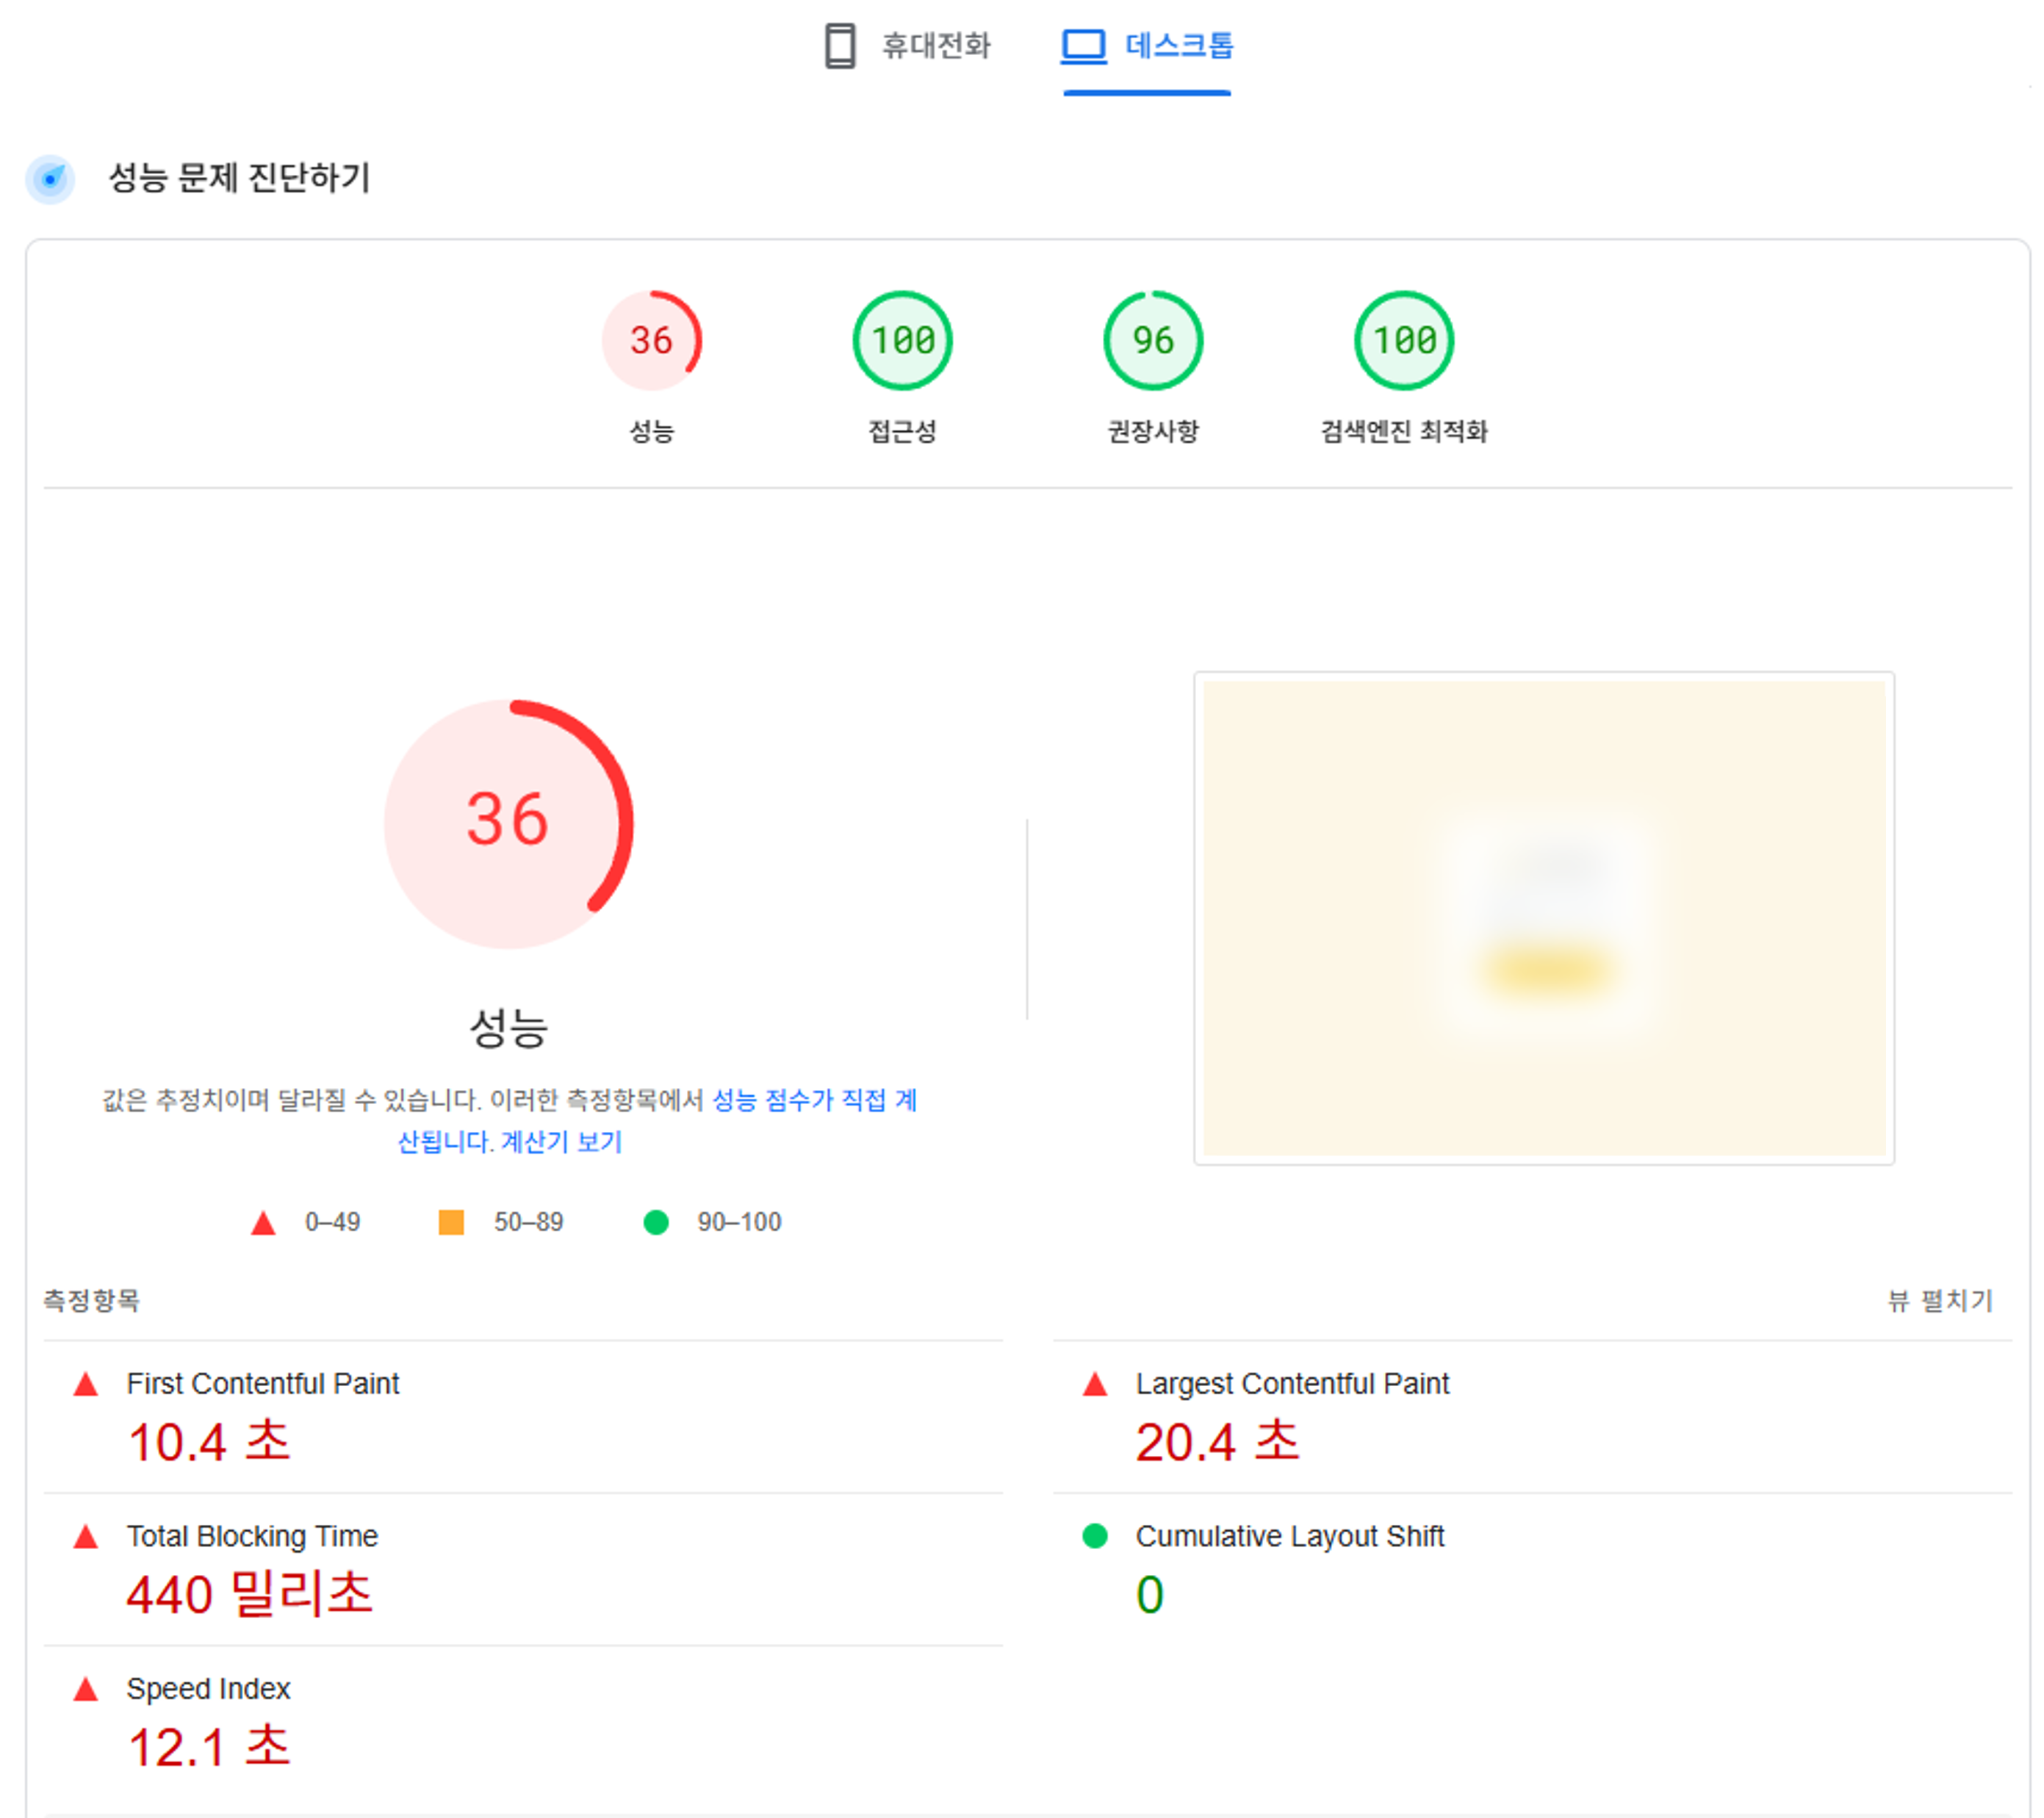This screenshot has height=1818, width=2044.
Task: Open the 성능 점수가 직접 계산됩니다 link
Action: 813,1100
